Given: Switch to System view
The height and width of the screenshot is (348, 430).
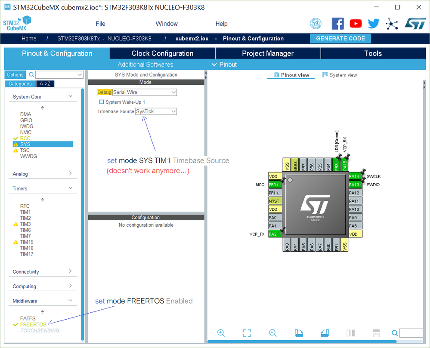Looking at the screenshot, I should pos(340,75).
